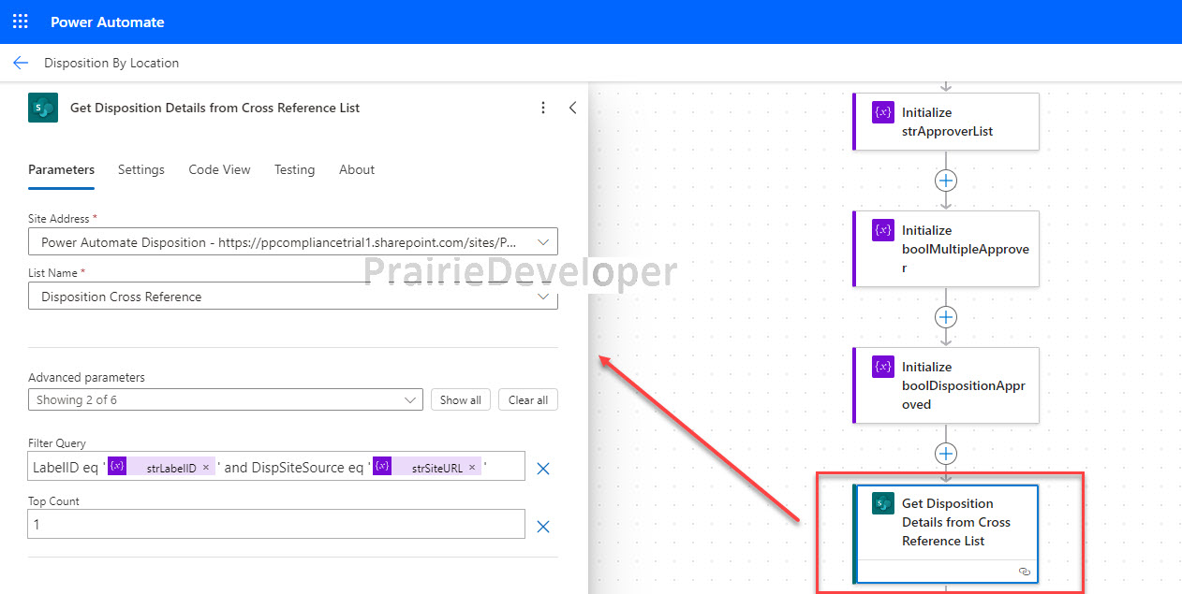Screen dimensions: 1182x594
Task: Click the Show all button
Action: [461, 400]
